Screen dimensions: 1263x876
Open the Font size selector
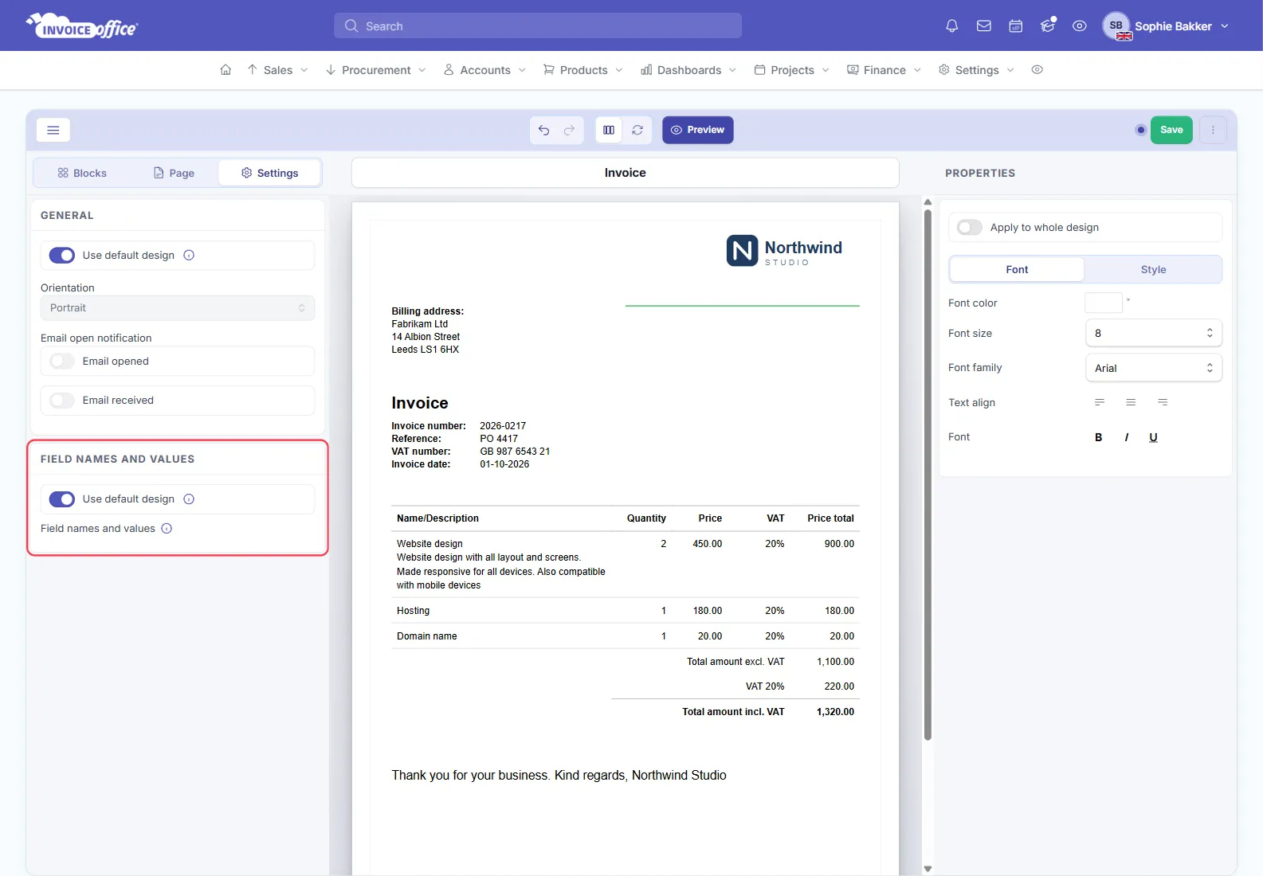tap(1154, 333)
